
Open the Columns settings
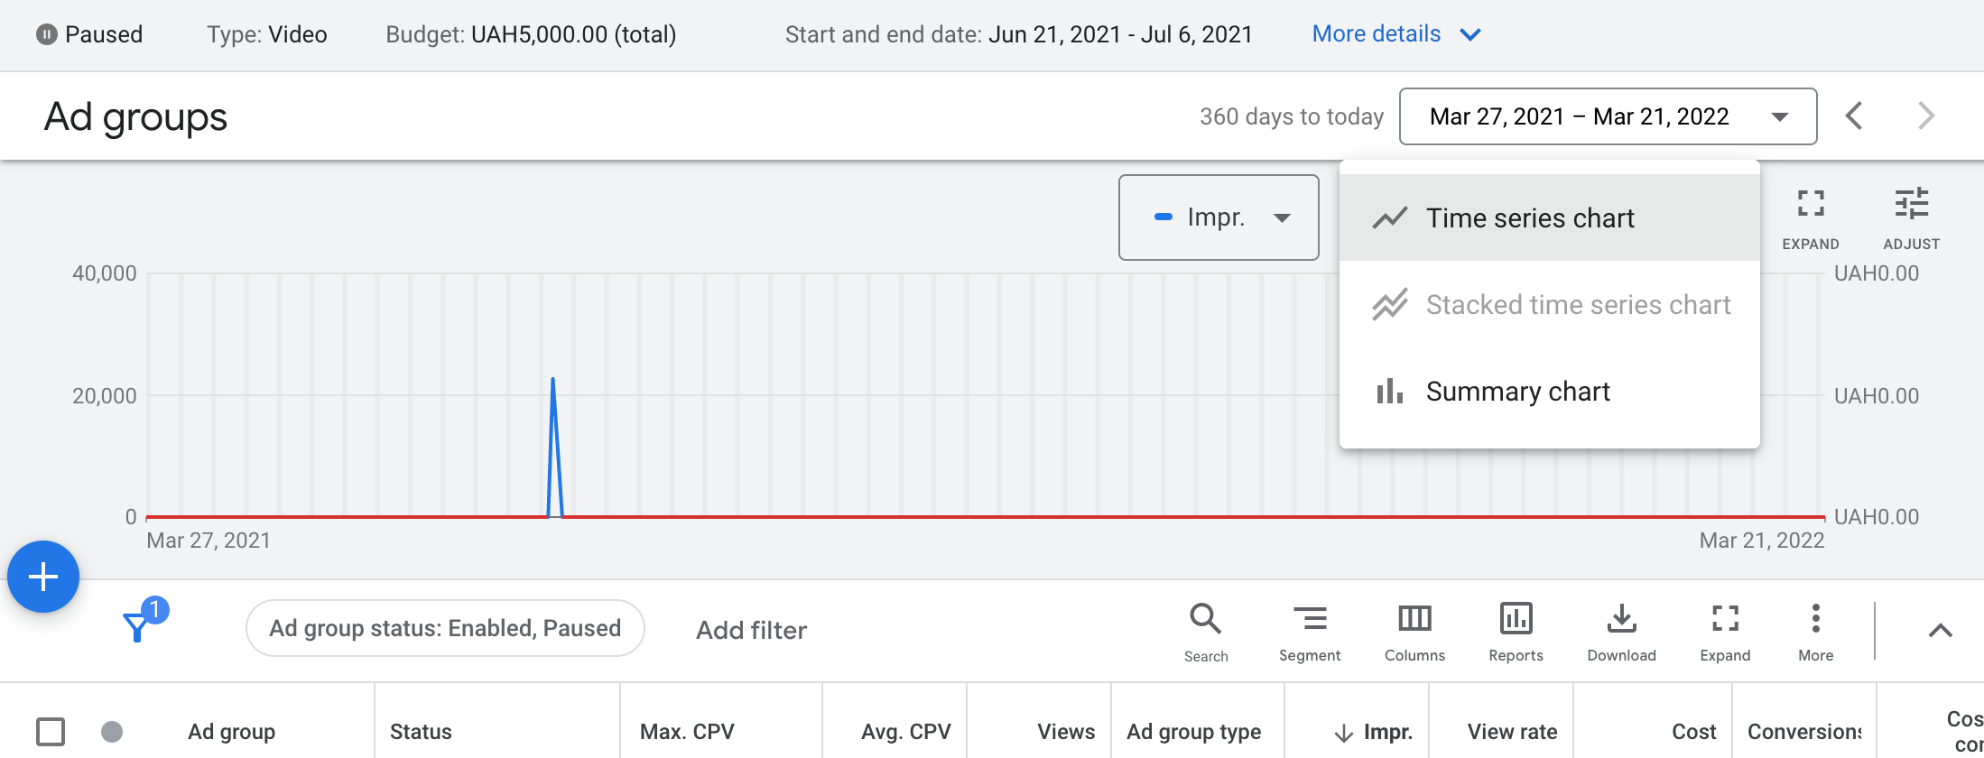tap(1414, 631)
